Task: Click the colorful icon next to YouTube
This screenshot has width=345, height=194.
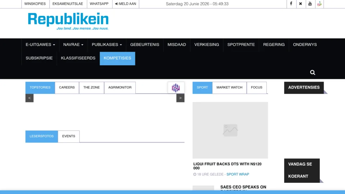Action: pyautogui.click(x=319, y=4)
